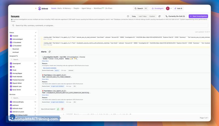Open the People dropdown menu
The width and height of the screenshot is (219, 126).
77,8
